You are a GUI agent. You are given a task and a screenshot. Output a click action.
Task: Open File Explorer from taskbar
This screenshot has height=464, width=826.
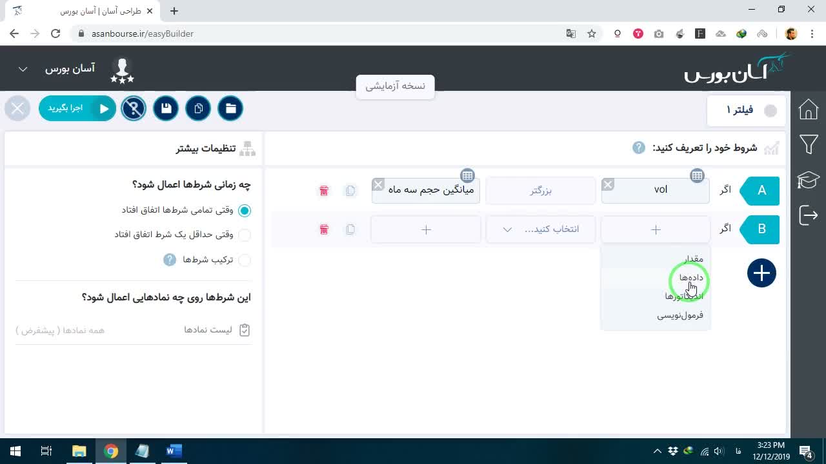79,451
